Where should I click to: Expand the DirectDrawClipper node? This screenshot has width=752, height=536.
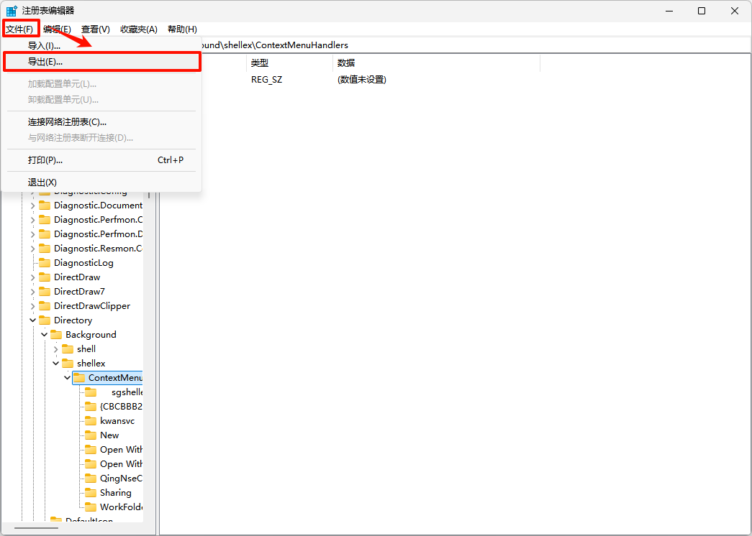[32, 306]
